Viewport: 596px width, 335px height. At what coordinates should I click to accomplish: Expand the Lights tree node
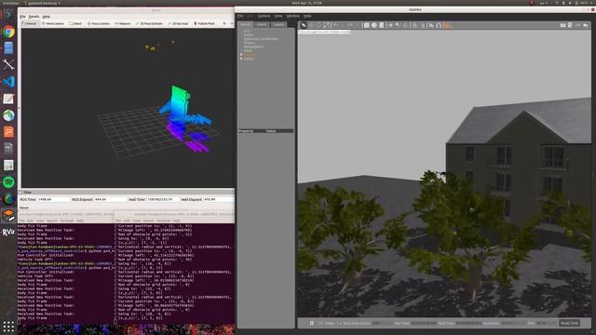pyautogui.click(x=241, y=59)
